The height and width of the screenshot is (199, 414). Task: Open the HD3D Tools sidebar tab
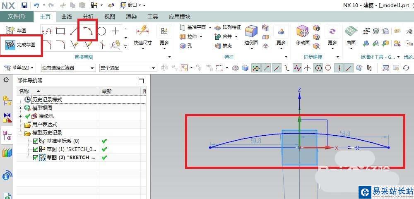point(7,175)
